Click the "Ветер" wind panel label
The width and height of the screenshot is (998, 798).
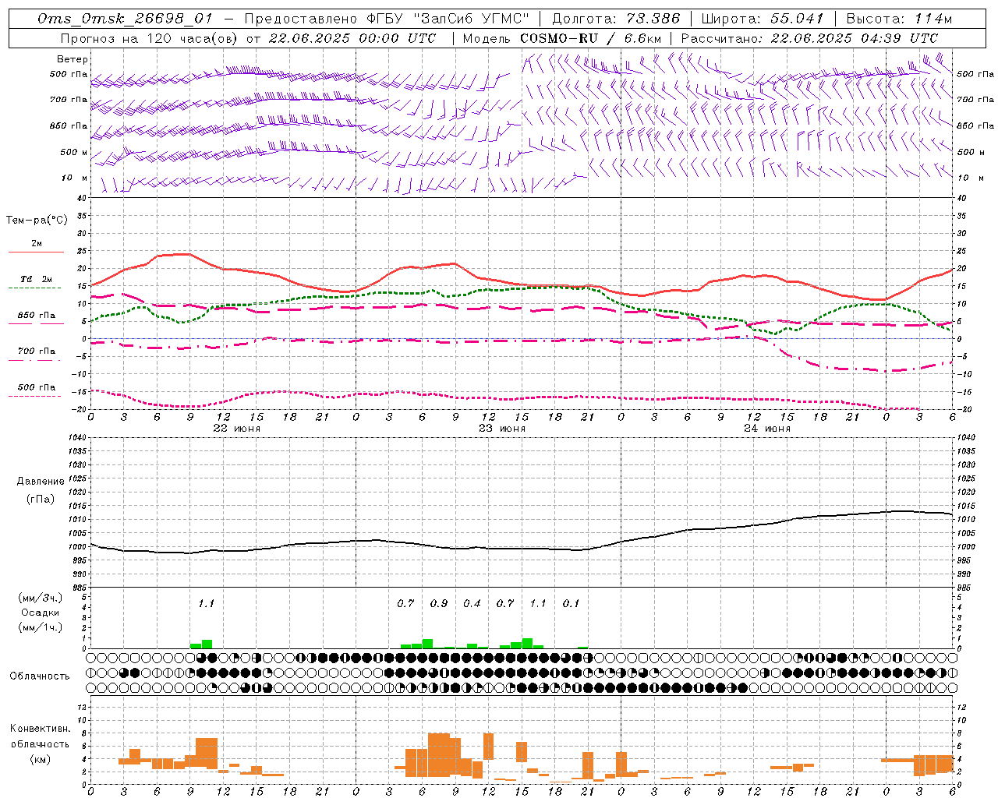(73, 59)
